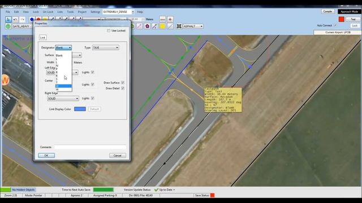This screenshot has width=362, height=203.
Task: Choose N in designator list
Action: tap(63, 65)
